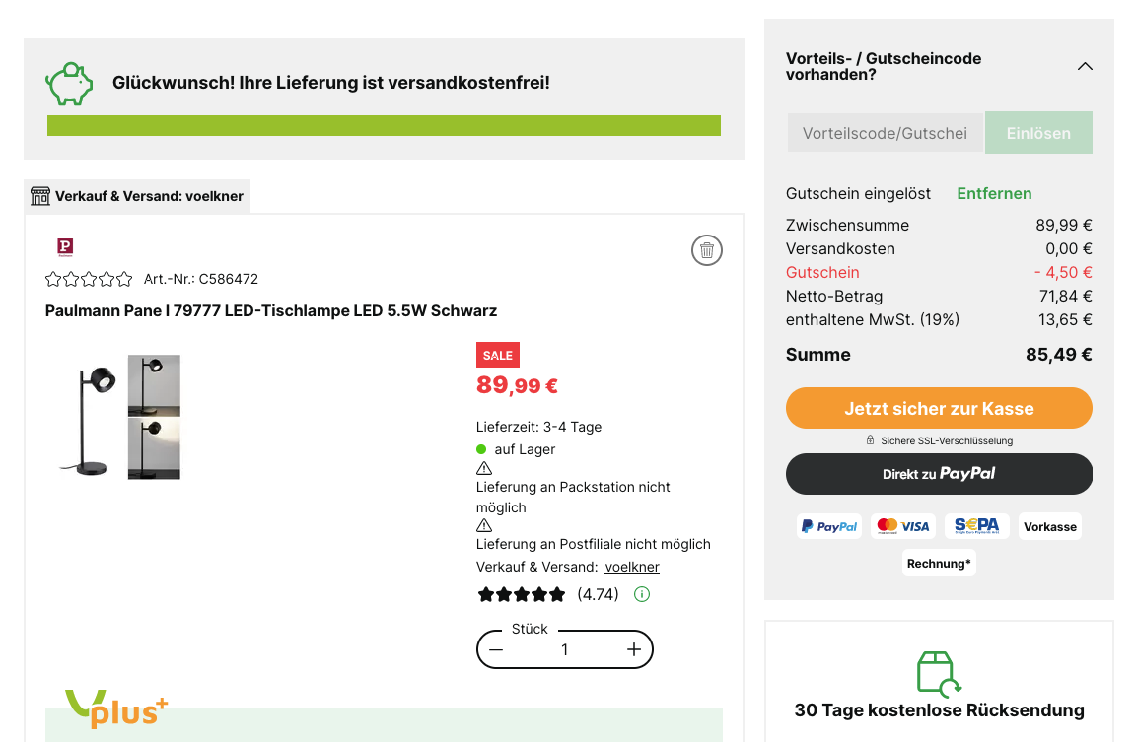The width and height of the screenshot is (1137, 742).
Task: Click the Vorteilscode/Gutschein input field
Action: (885, 133)
